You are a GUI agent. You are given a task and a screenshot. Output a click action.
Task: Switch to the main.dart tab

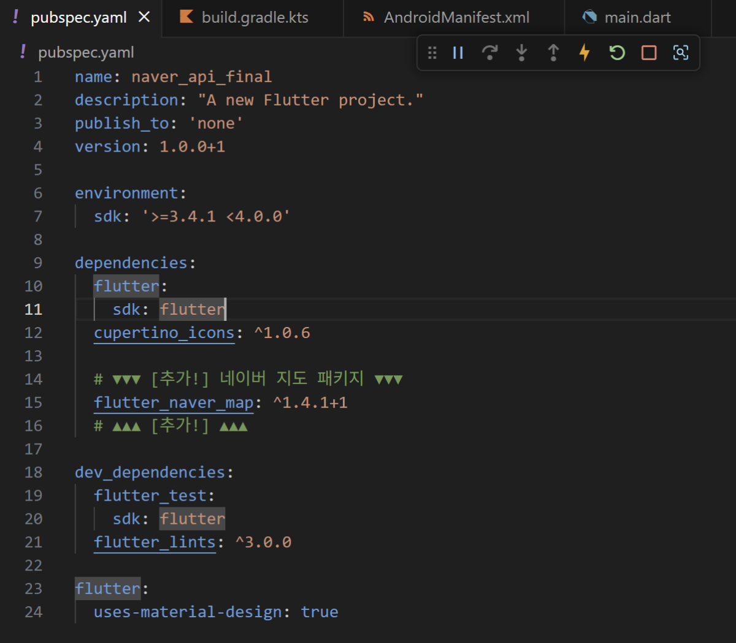click(637, 18)
